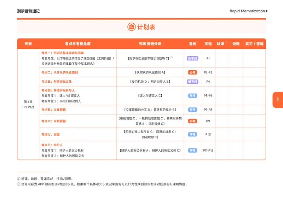Viewport: 283px width, 200px height.
Task: Click footnote ② about APP 知识图谱
Action: click(102, 184)
